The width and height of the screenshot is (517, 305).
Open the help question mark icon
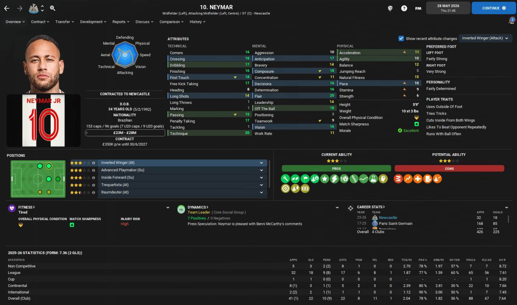pyautogui.click(x=404, y=8)
